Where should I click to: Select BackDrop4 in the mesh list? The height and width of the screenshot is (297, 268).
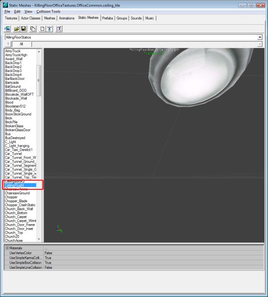tap(13, 75)
